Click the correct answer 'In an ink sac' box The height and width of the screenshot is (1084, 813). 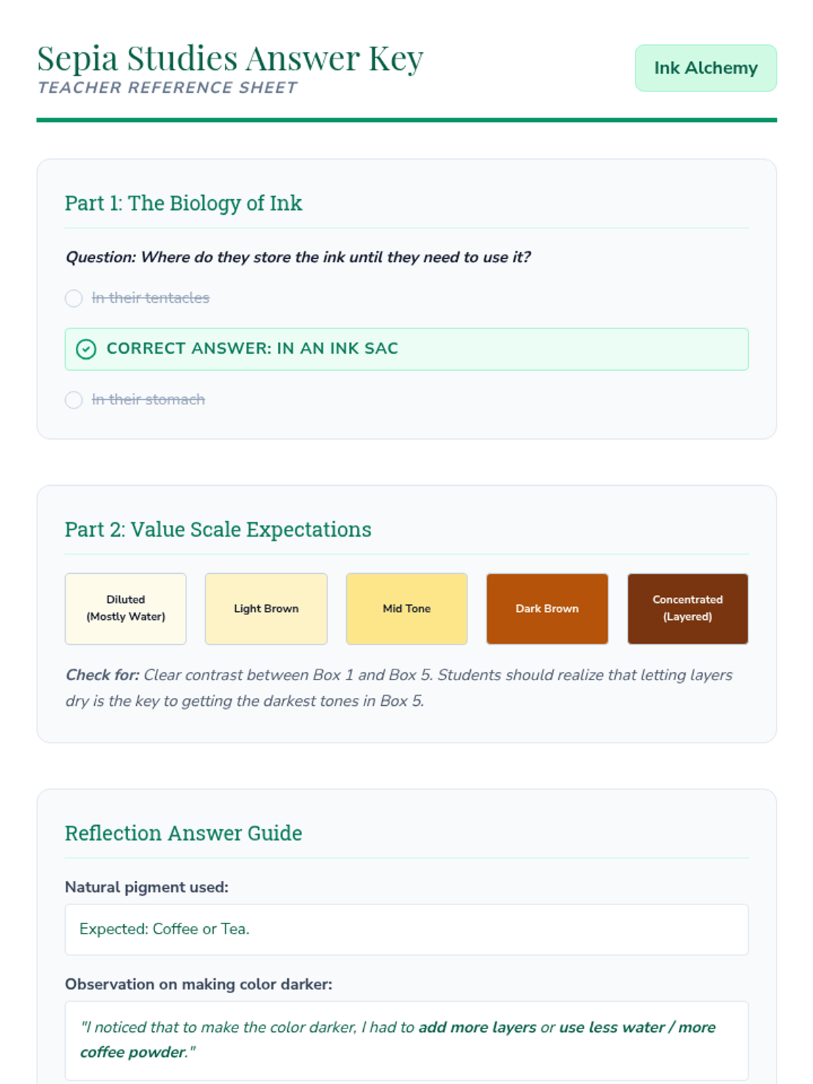coord(406,349)
